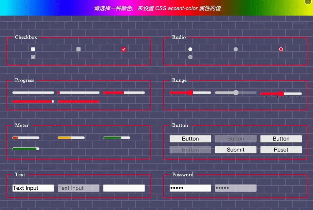The height and width of the screenshot is (210, 313).
Task: Click the disabled gray checkbox with checkmark
Action: pos(33,57)
